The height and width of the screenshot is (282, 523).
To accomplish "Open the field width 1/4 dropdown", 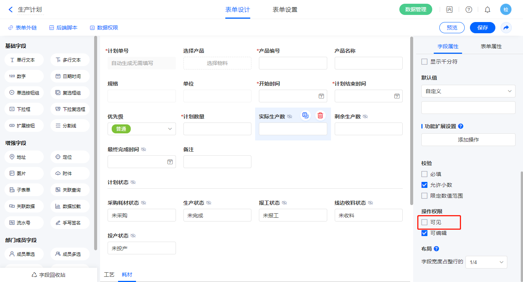I will tap(486, 262).
